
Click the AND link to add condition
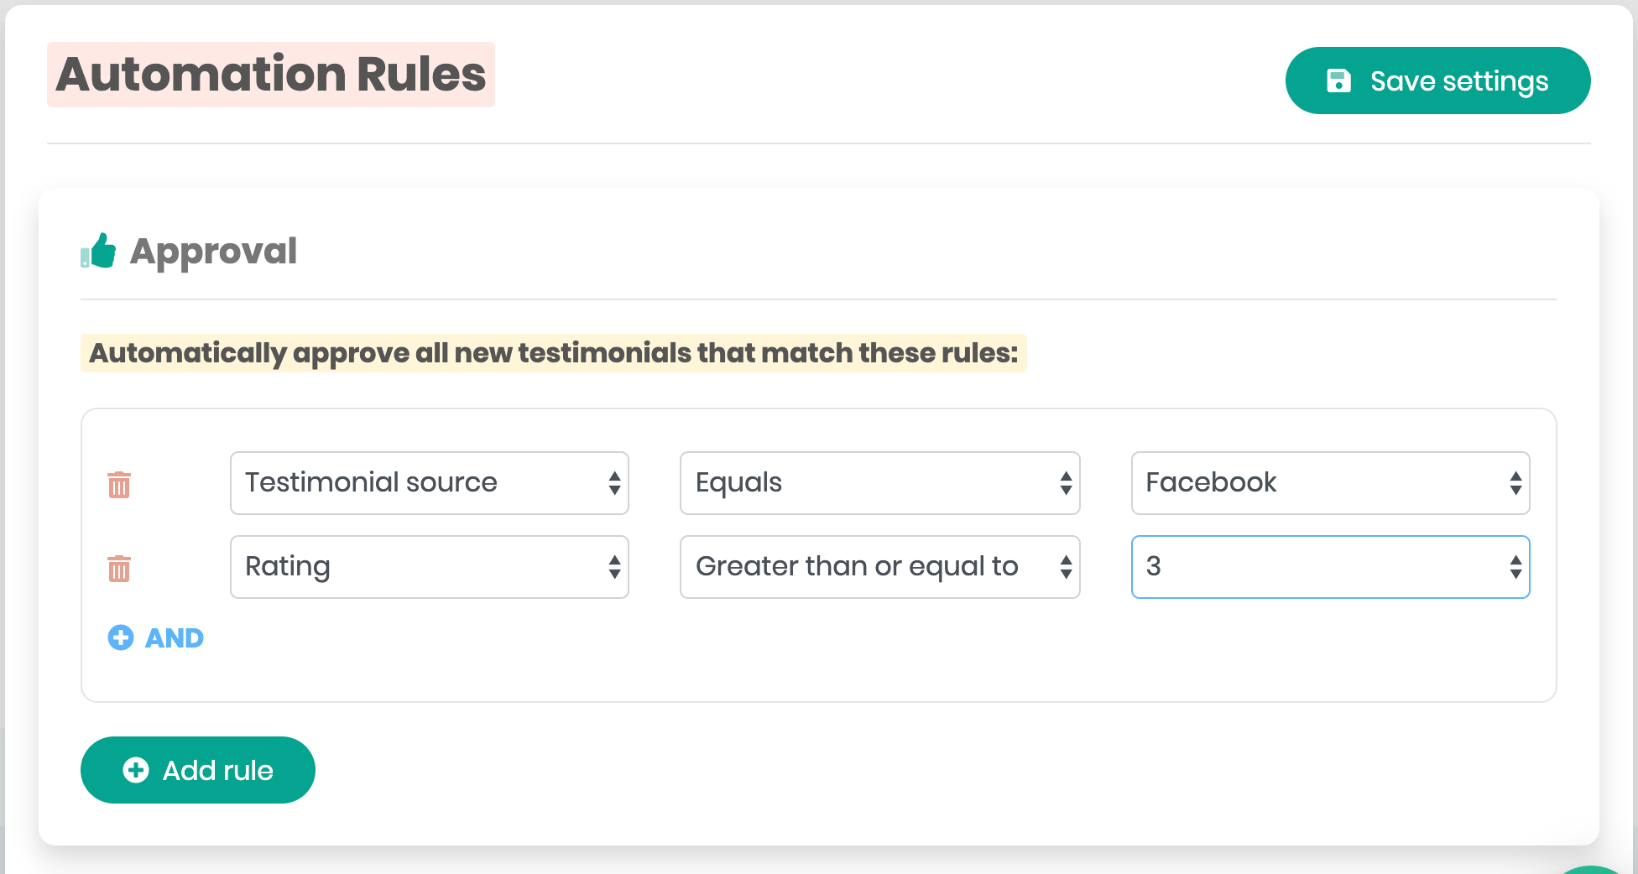175,638
